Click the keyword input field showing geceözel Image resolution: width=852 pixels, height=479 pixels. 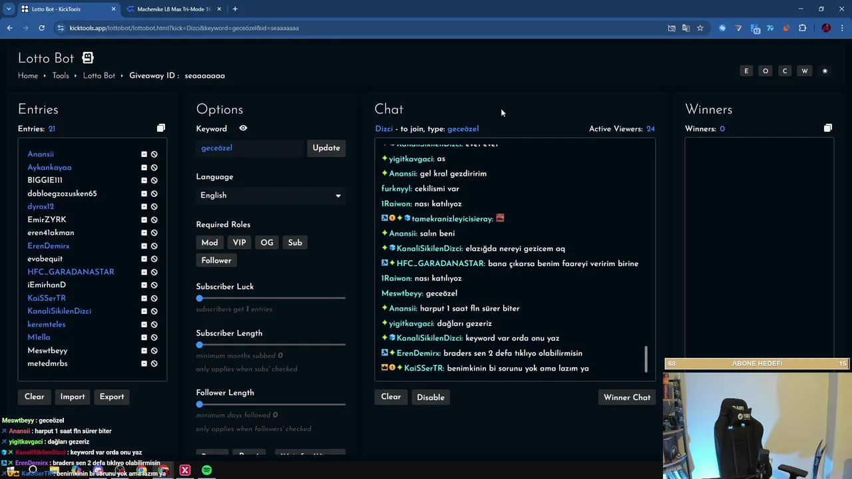tap(250, 148)
